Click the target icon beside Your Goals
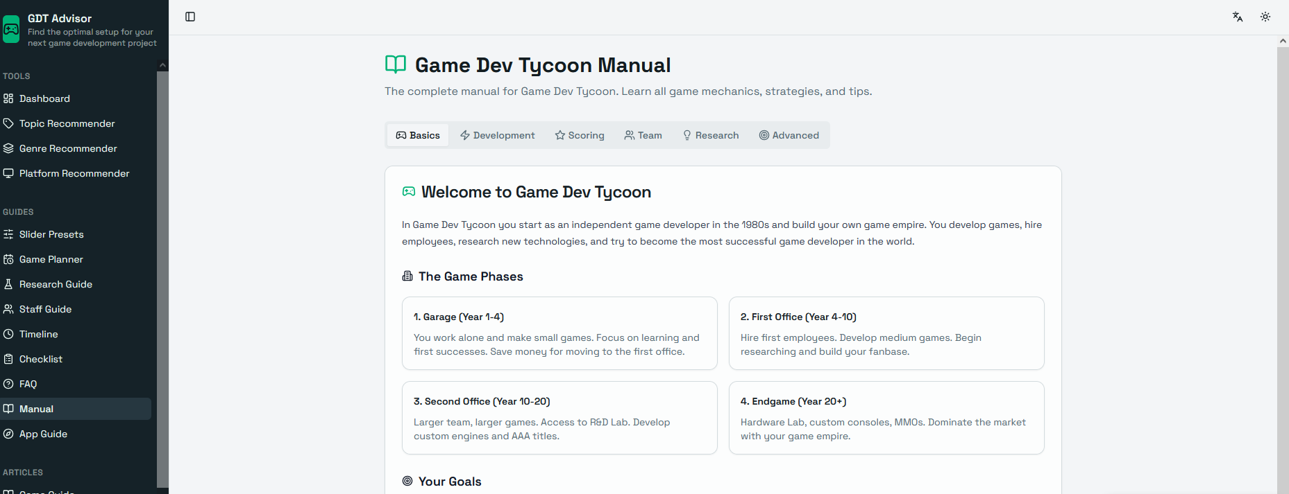The height and width of the screenshot is (494, 1289). (x=407, y=481)
